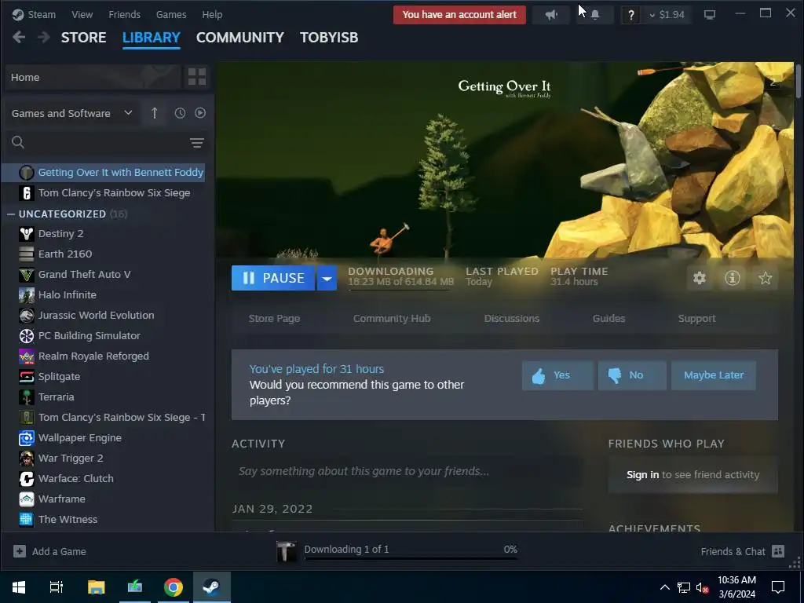
Task: Click the Terraria tree icon
Action: tap(27, 397)
